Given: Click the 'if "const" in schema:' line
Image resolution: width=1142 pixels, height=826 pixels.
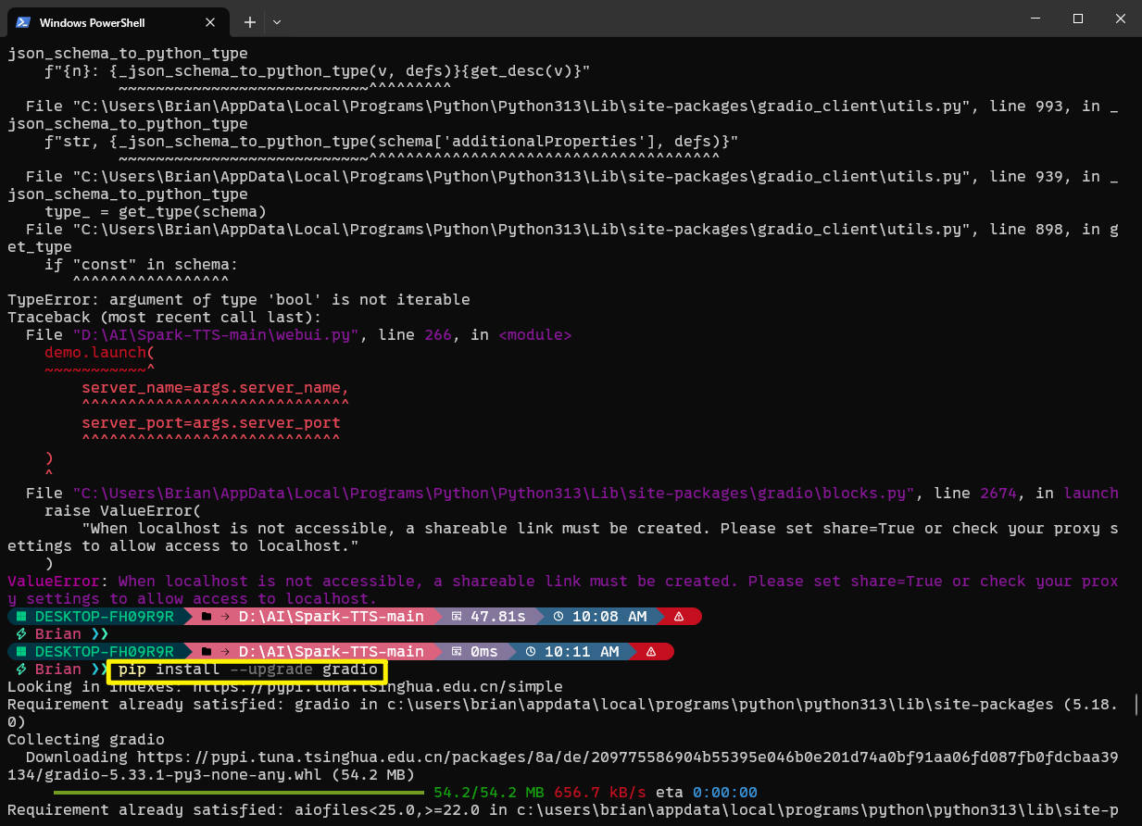Looking at the screenshot, I should [x=142, y=265].
